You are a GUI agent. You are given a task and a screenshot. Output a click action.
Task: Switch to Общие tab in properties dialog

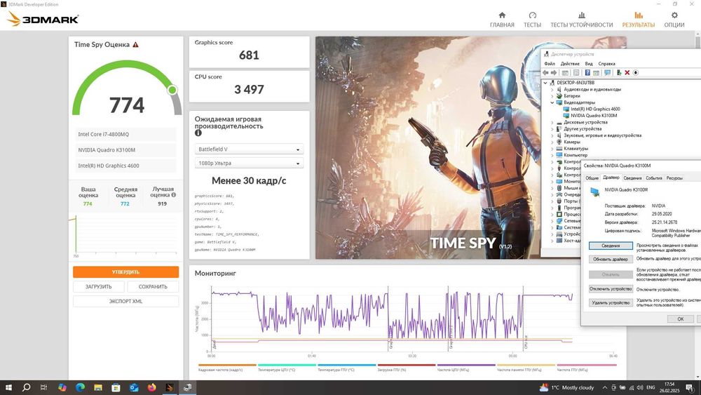pyautogui.click(x=592, y=178)
